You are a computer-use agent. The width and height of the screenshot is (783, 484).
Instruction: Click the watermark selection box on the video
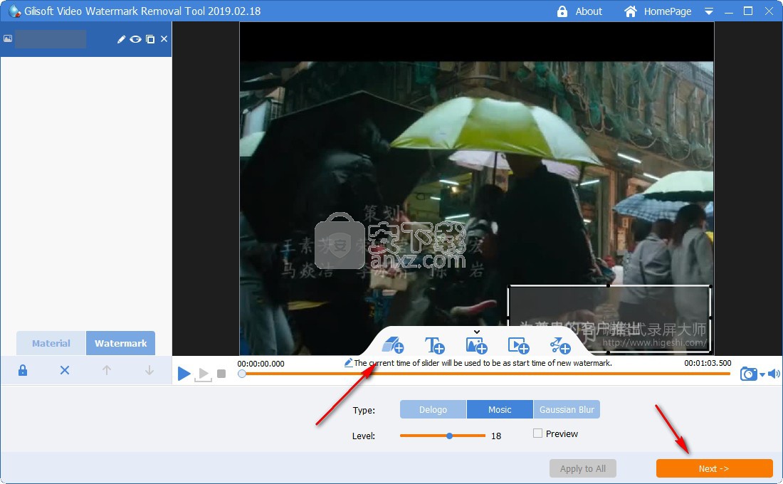tap(609, 319)
